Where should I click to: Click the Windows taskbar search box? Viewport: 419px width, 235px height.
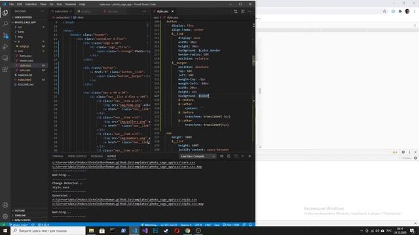(48, 230)
